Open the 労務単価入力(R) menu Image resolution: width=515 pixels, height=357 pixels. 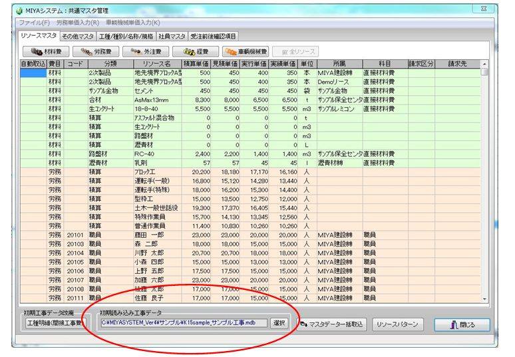click(x=77, y=23)
